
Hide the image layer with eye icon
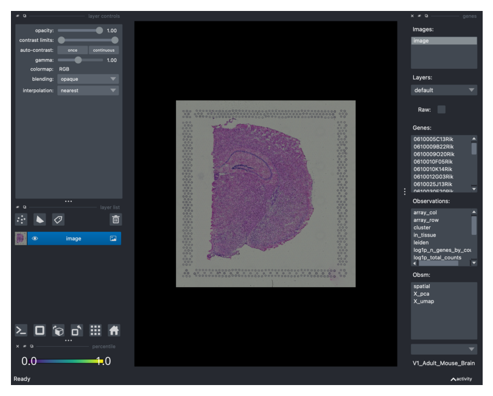click(x=35, y=238)
